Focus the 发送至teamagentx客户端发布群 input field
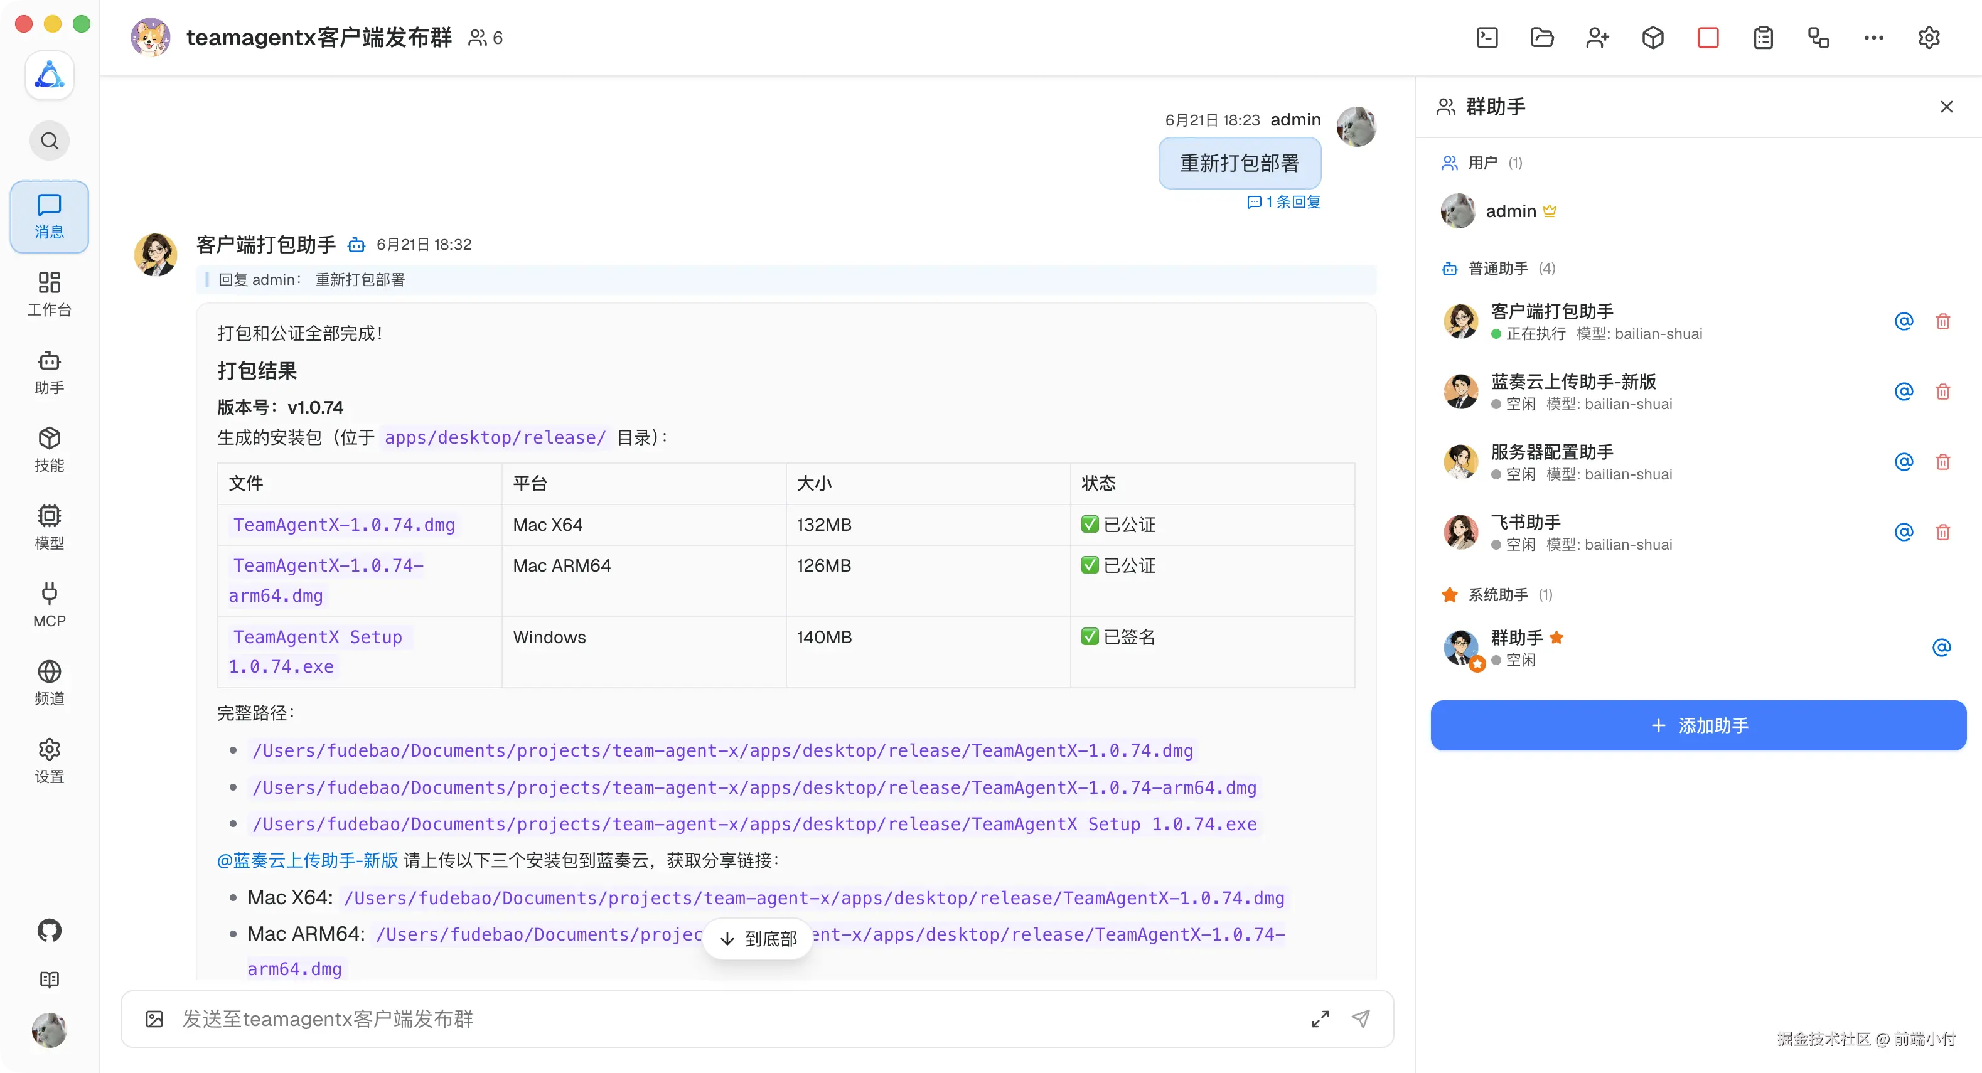The height and width of the screenshot is (1073, 1982). [x=739, y=1019]
